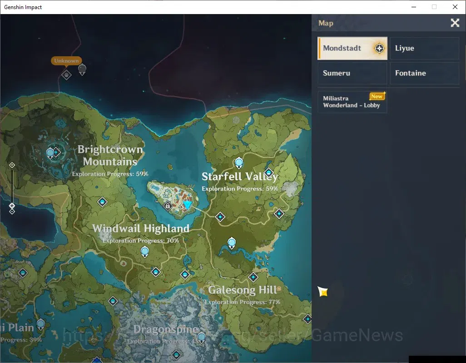This screenshot has width=466, height=363.
Task: Click Starfell Valley region name
Action: click(239, 177)
